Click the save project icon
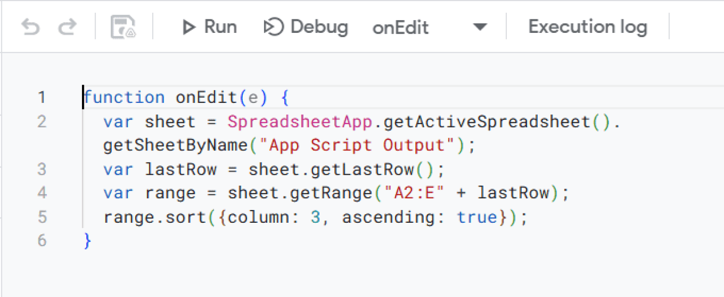Image resolution: width=724 pixels, height=297 pixels. tap(123, 27)
